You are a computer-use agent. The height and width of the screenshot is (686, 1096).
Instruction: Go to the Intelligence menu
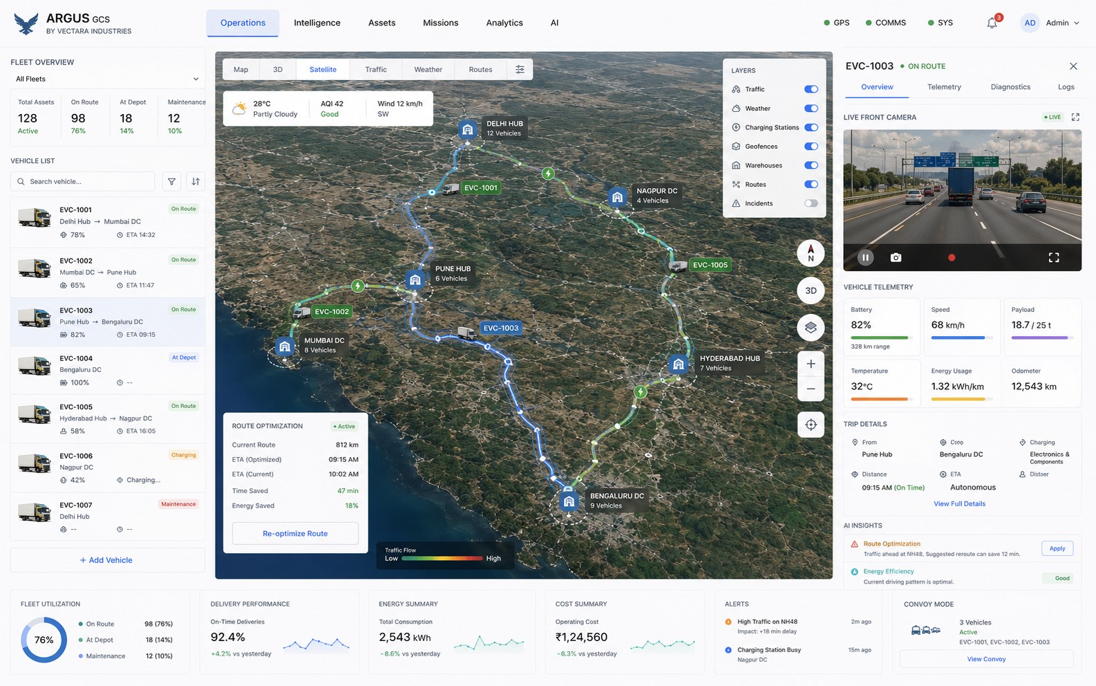coord(317,23)
